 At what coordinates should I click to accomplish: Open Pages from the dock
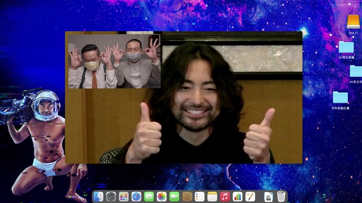point(250,197)
